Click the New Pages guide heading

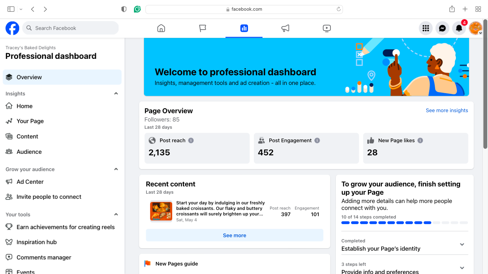click(x=177, y=264)
